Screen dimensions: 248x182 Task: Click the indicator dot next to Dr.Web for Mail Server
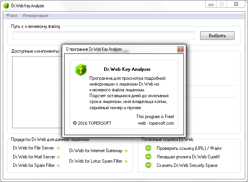point(58,157)
